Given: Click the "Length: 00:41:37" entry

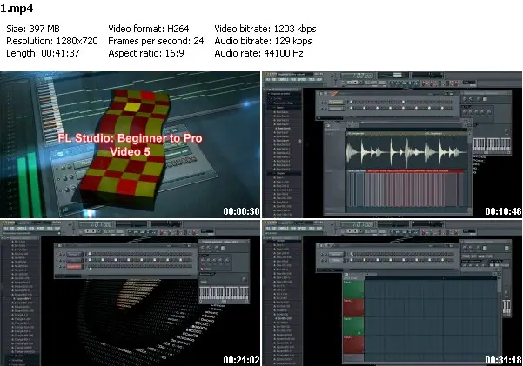Looking at the screenshot, I should click(43, 53).
